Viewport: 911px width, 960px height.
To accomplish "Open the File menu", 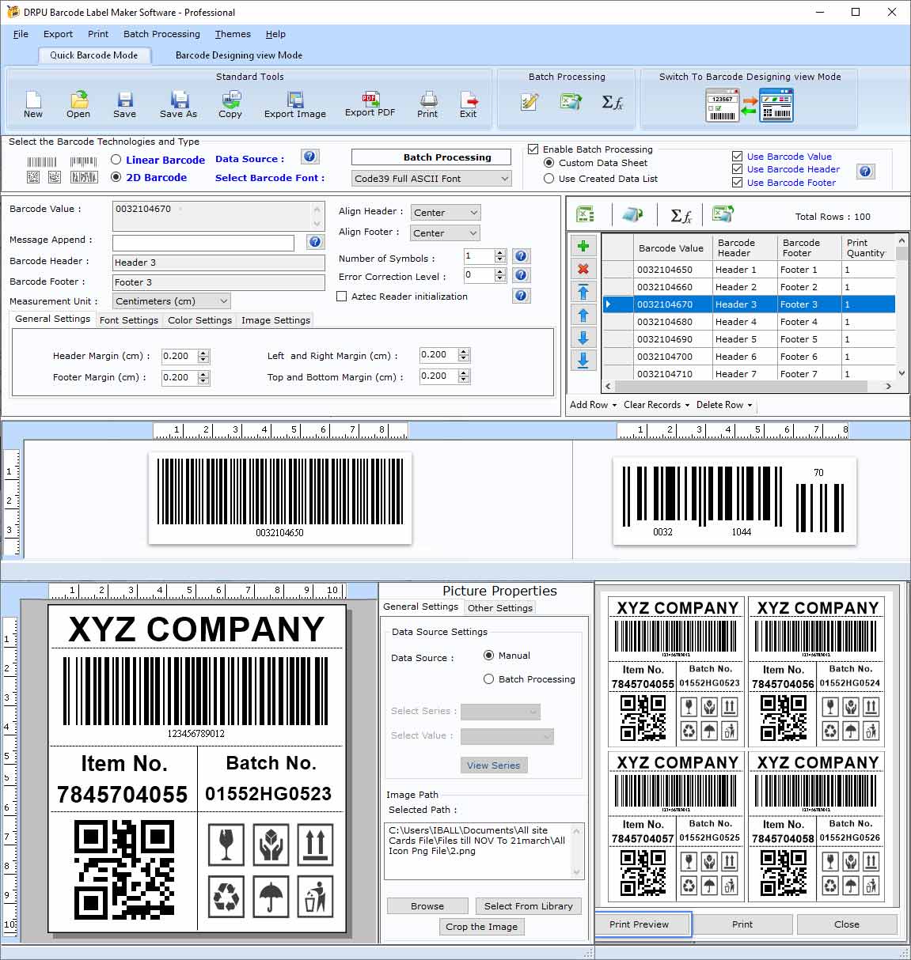I will pyautogui.click(x=21, y=34).
